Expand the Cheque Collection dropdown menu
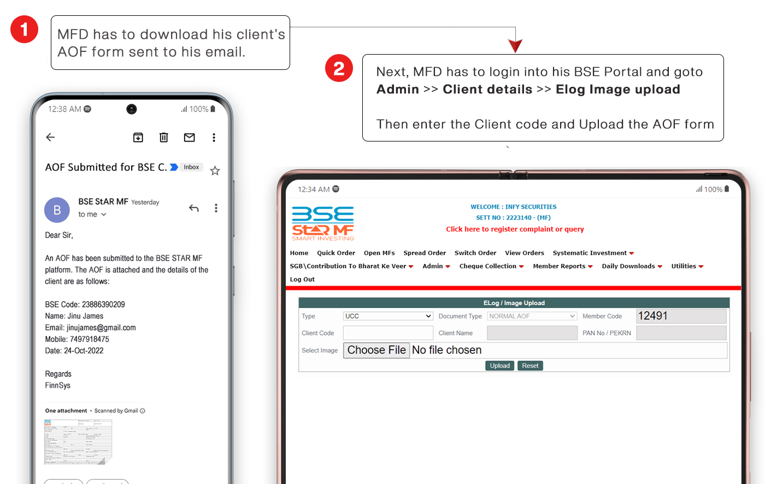Image resolution: width=765 pixels, height=484 pixels. click(x=491, y=266)
